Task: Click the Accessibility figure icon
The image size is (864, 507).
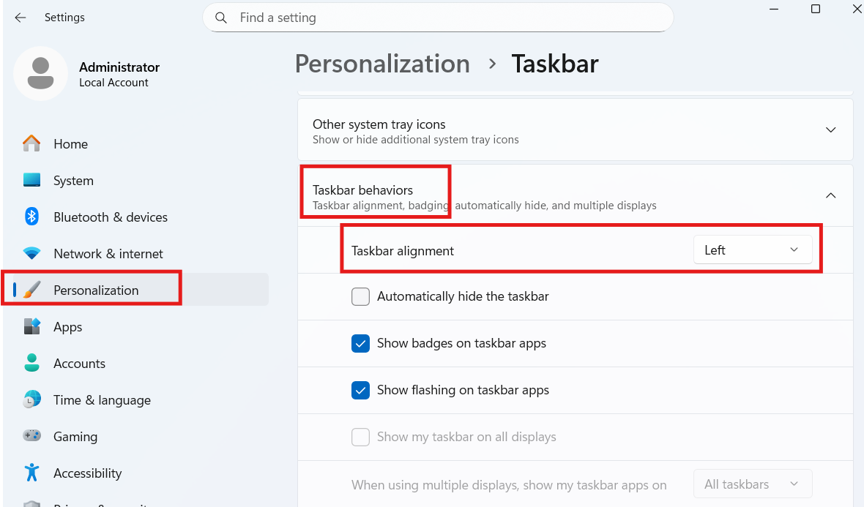Action: (x=31, y=473)
